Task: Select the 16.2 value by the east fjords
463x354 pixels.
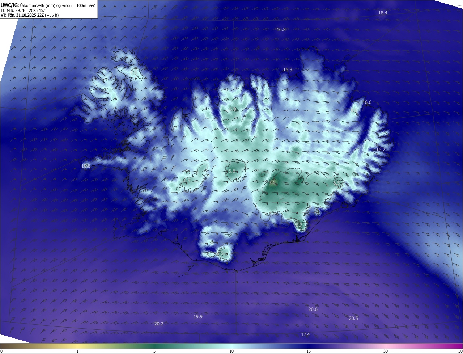Action: coord(381,150)
